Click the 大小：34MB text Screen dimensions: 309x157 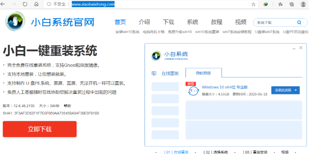49,106
